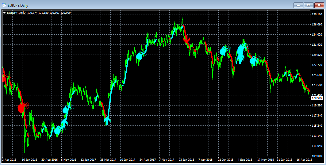Select the cyan bomb right of the 4 Sep 2018 gridline
The width and height of the screenshot is (326, 165).
pos(253,61)
